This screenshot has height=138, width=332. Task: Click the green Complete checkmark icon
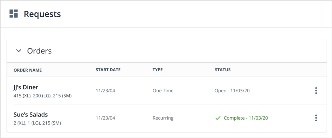(x=218, y=118)
